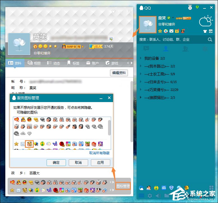Click the 确定 button

(x=56, y=163)
